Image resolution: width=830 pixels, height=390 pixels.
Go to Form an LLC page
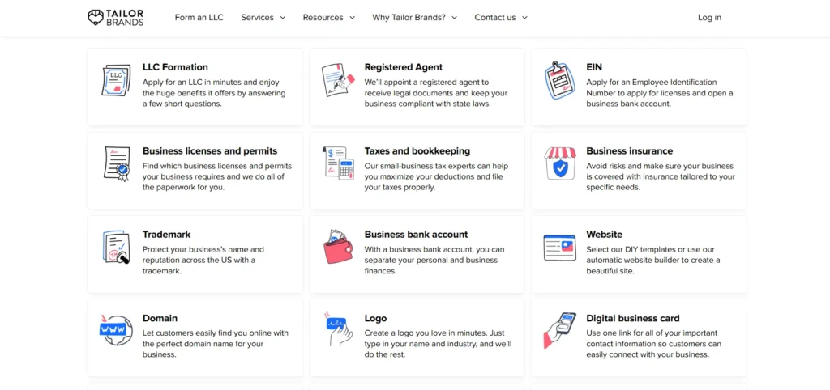[199, 17]
